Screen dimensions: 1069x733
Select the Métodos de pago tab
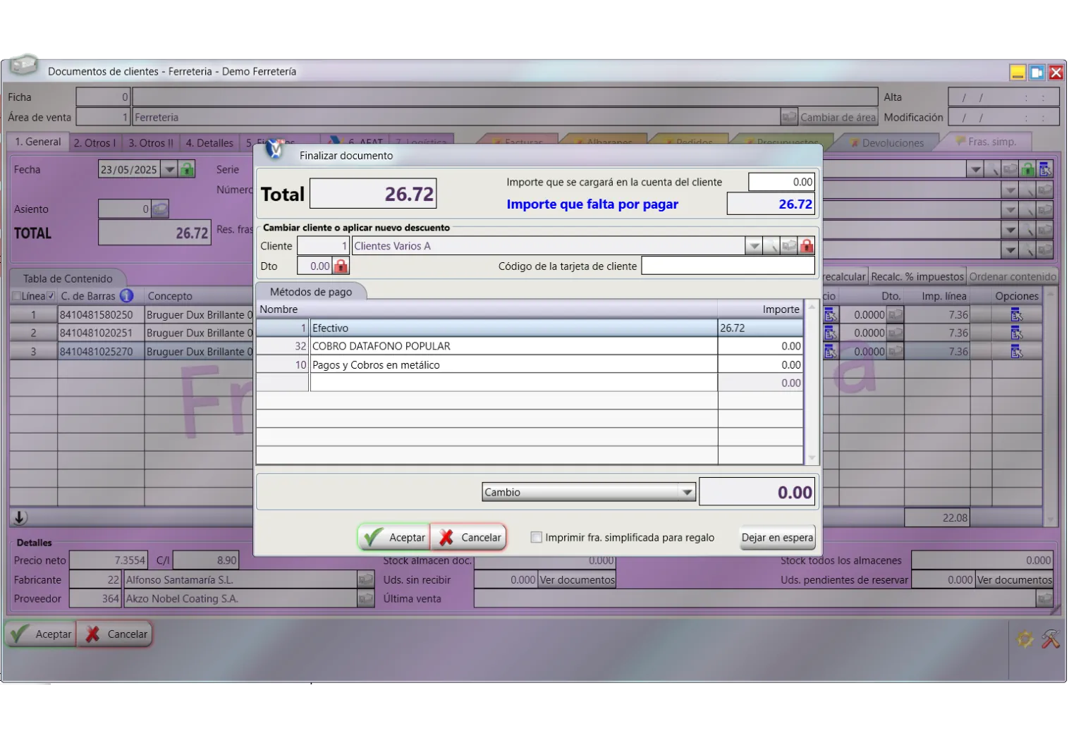[x=310, y=292]
